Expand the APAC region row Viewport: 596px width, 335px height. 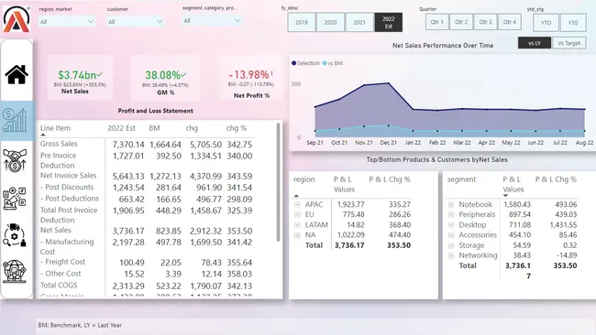297,204
